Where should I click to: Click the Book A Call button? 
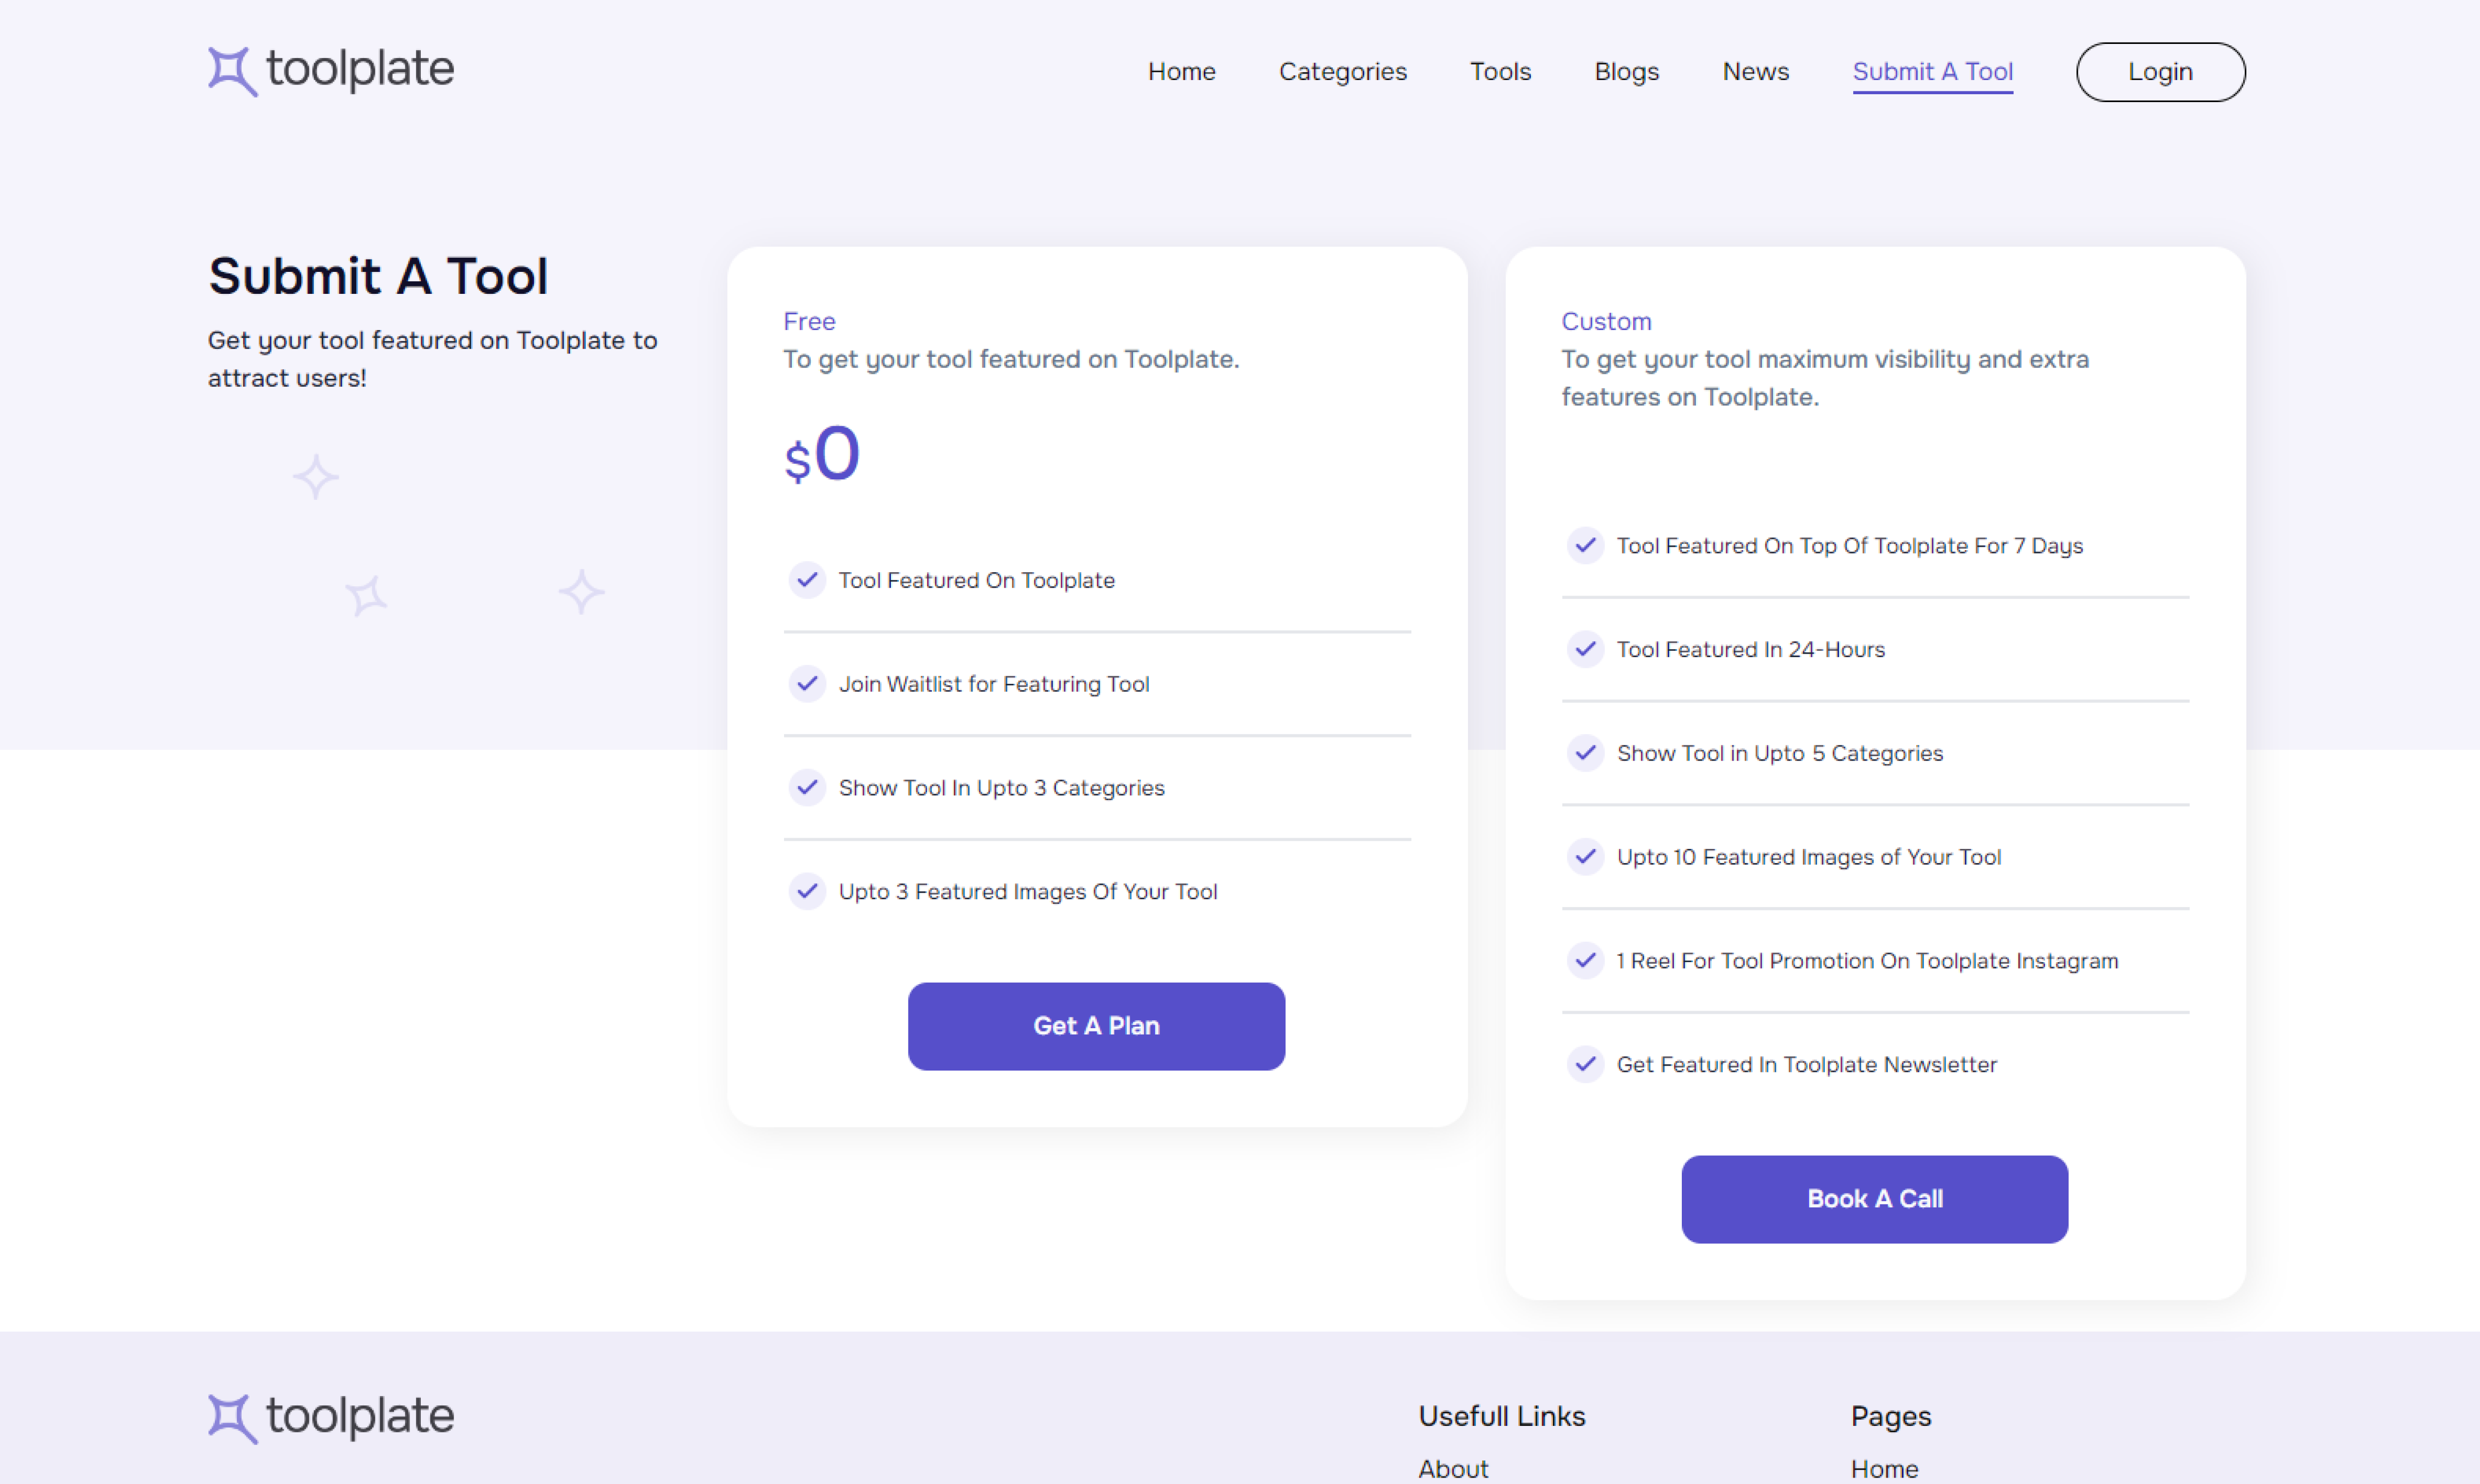pos(1874,1199)
